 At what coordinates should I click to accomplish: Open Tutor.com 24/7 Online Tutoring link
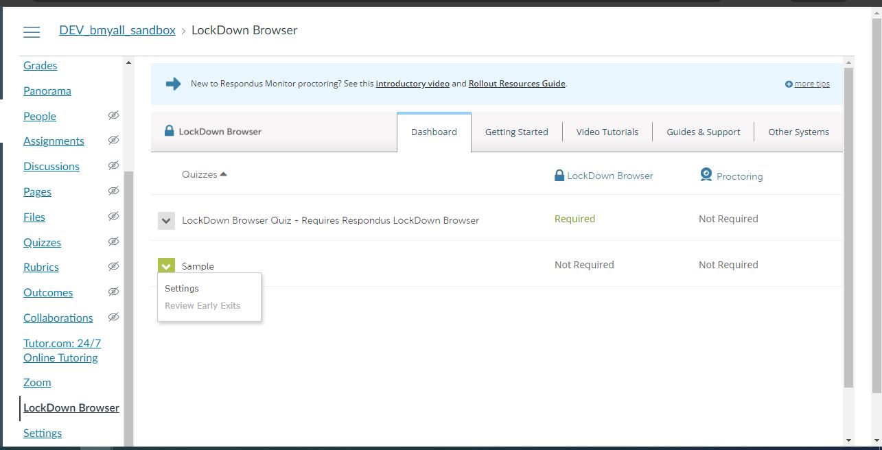62,351
